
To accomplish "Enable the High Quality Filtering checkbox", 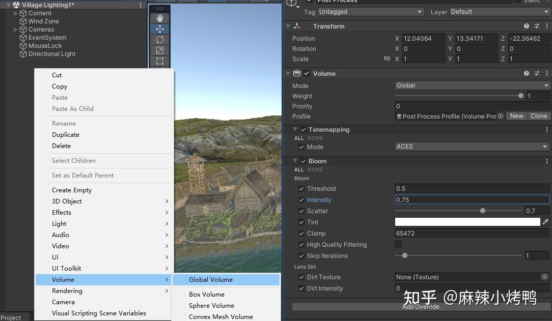I will click(x=301, y=245).
